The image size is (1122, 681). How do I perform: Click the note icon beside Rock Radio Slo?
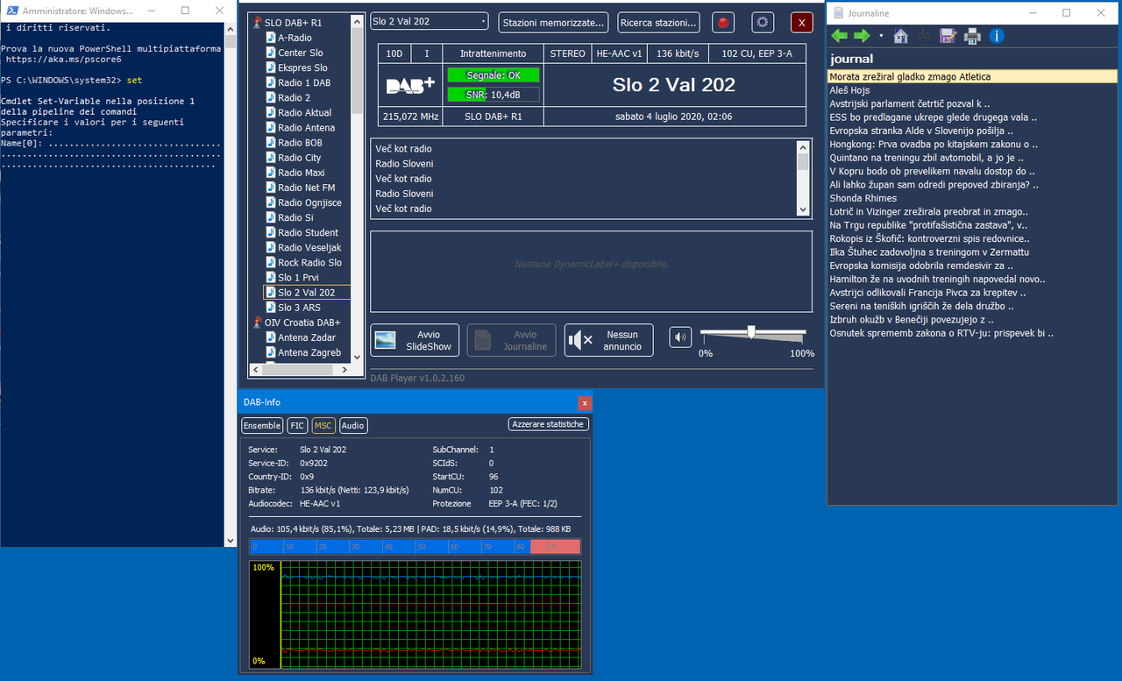point(271,262)
